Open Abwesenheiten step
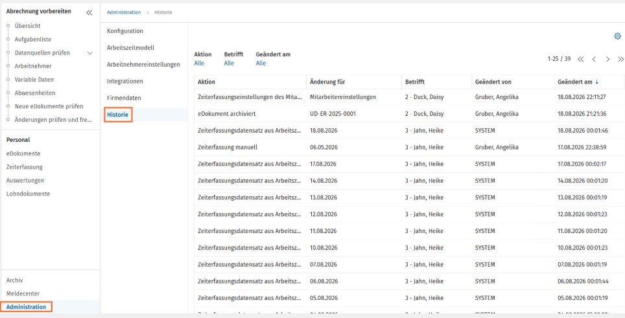This screenshot has width=625, height=318. (x=35, y=93)
